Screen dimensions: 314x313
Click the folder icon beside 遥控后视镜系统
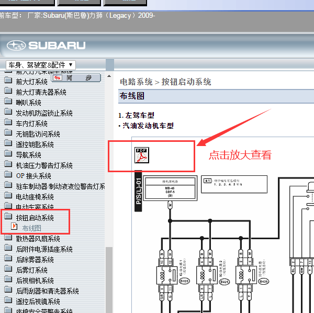pos(8,299)
